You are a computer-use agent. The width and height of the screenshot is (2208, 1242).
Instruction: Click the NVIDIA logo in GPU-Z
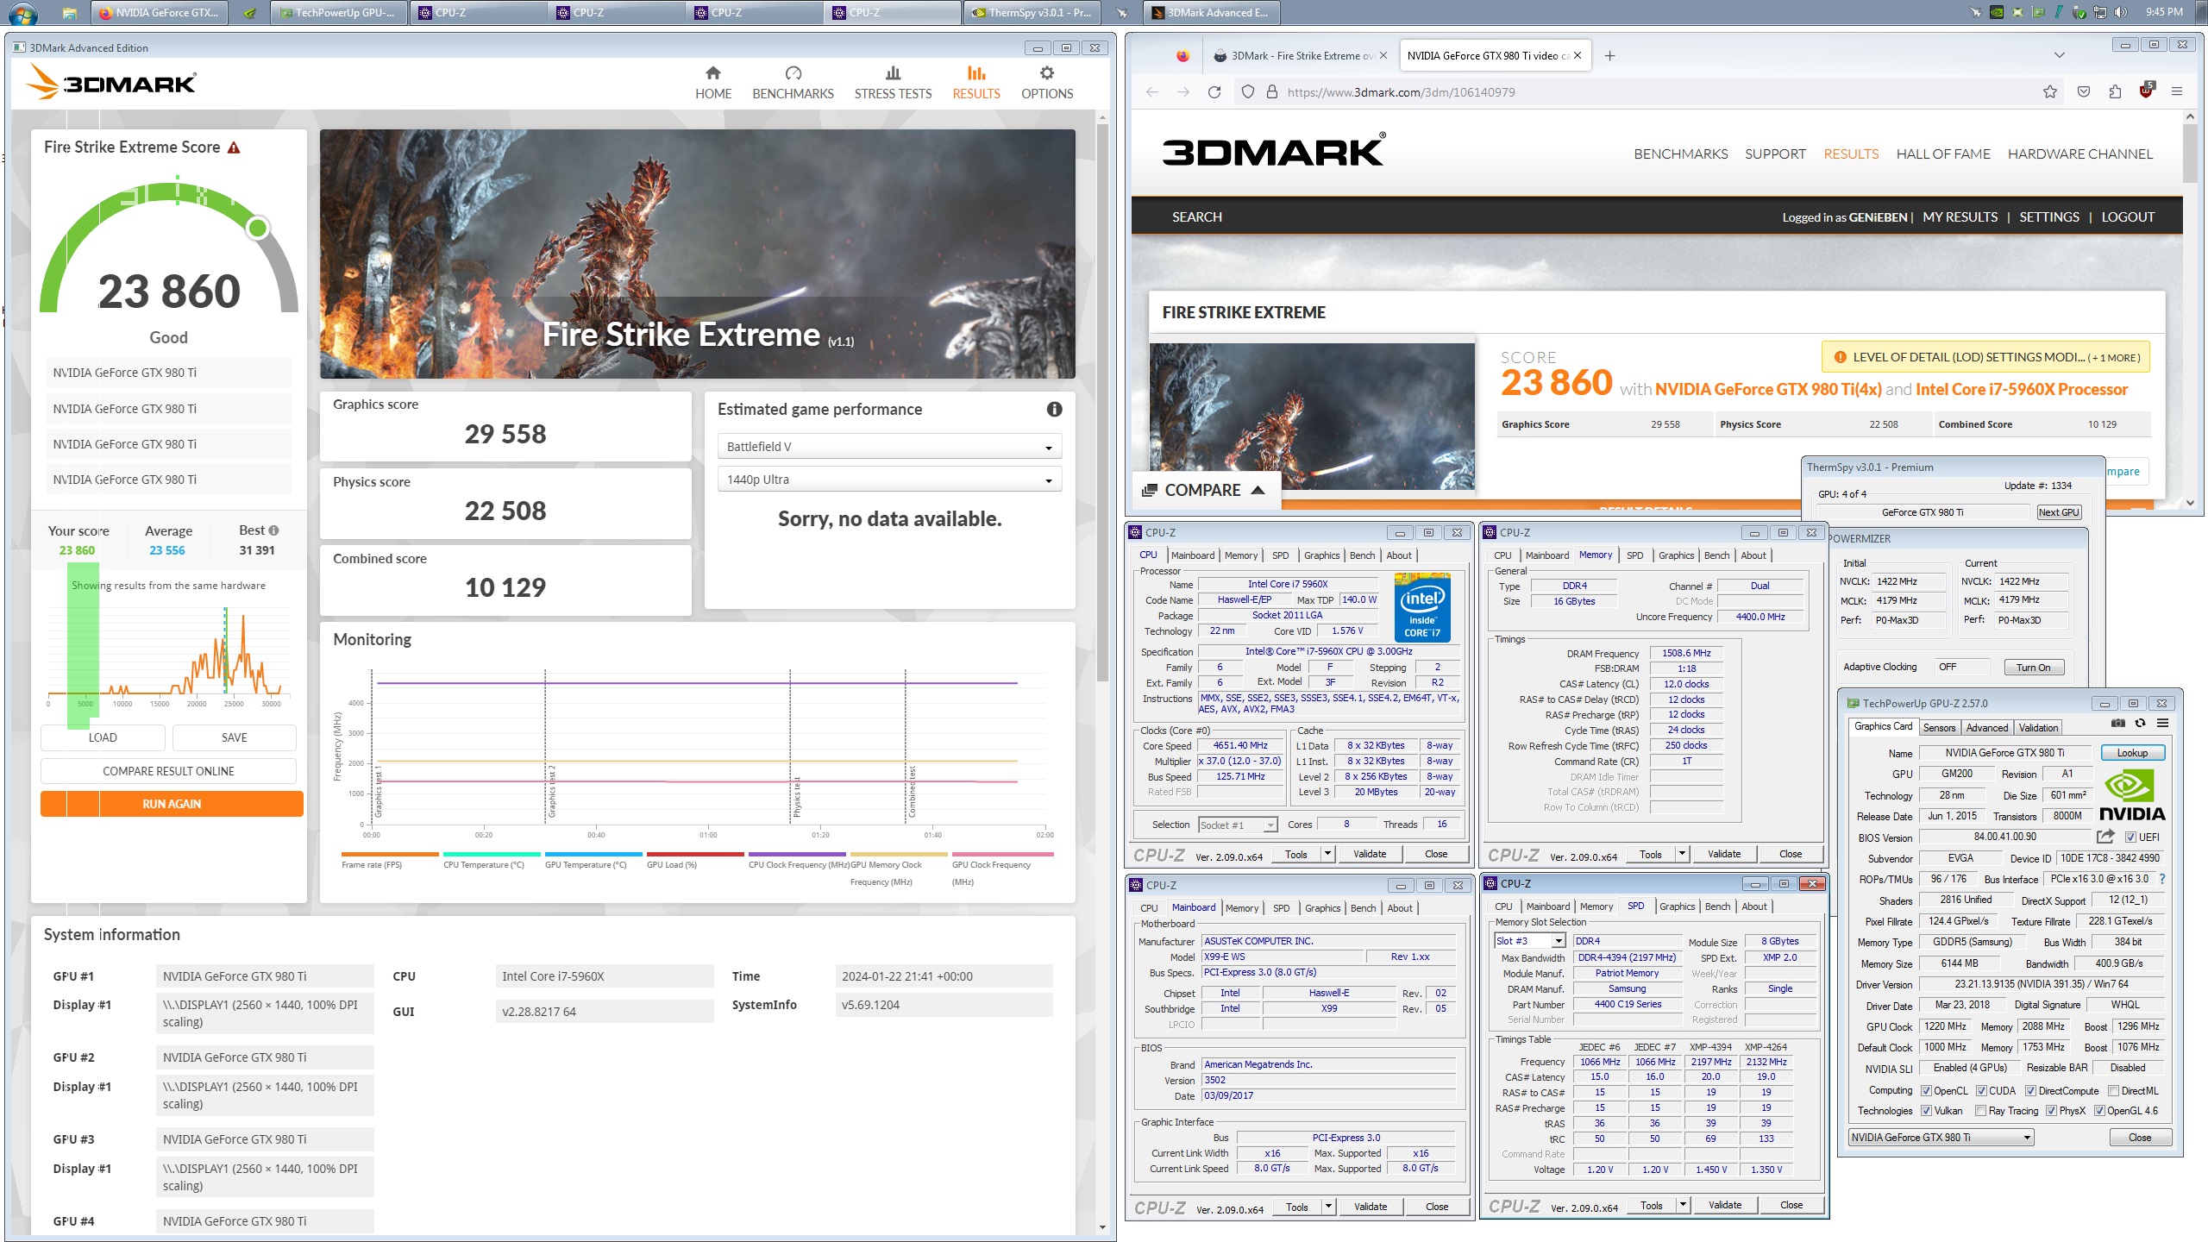point(2132,796)
